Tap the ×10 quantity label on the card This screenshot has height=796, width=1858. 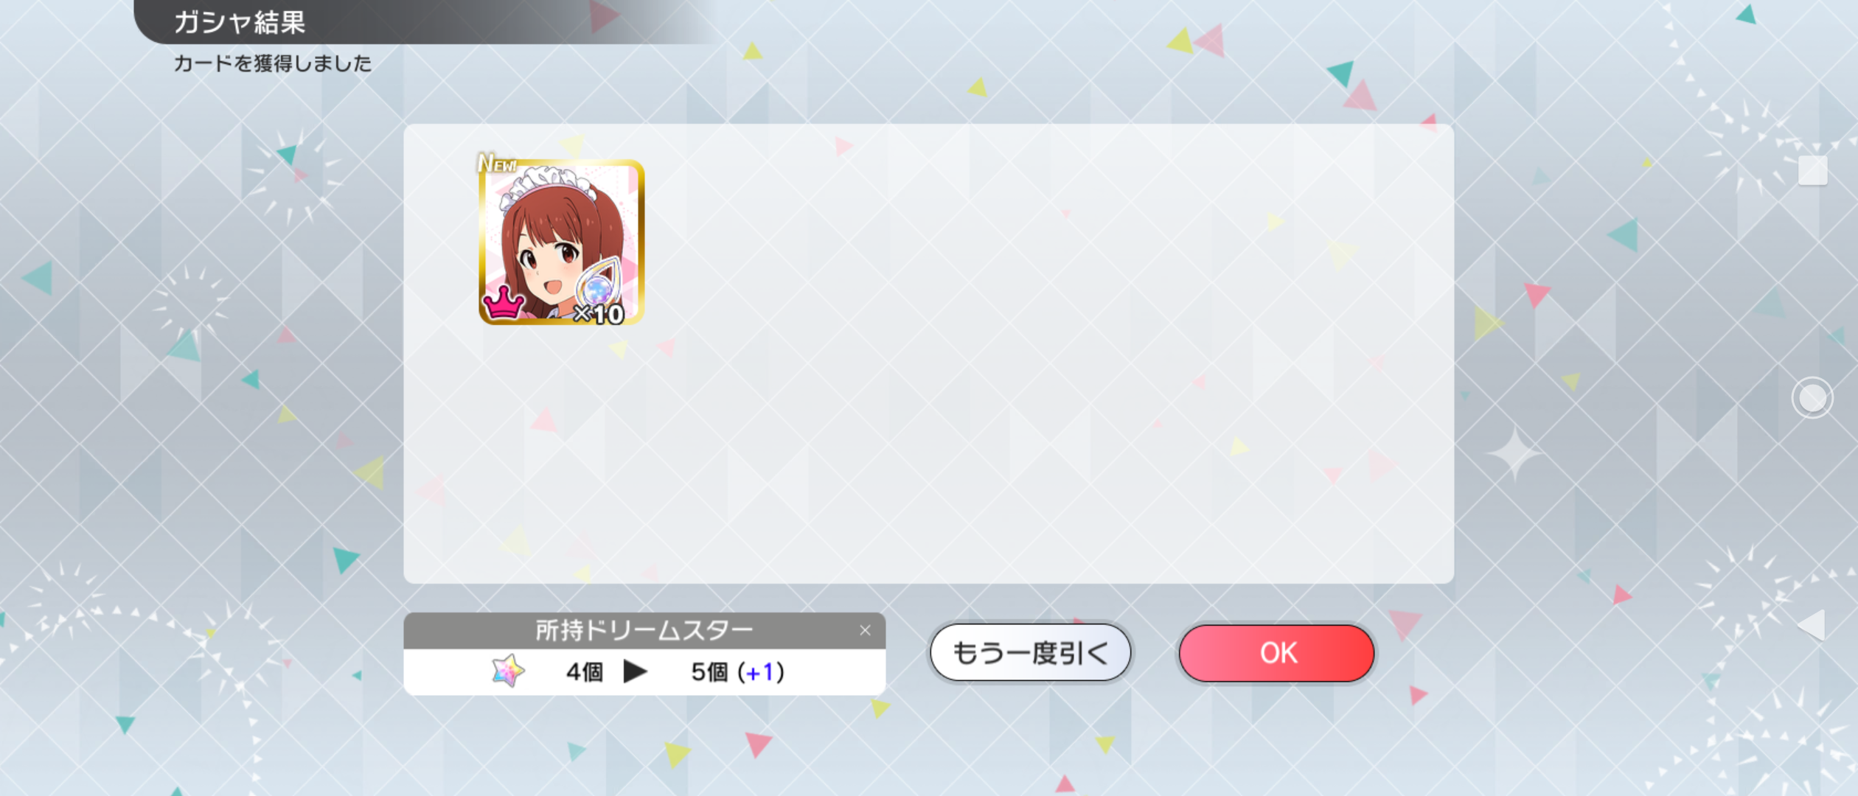[x=599, y=315]
